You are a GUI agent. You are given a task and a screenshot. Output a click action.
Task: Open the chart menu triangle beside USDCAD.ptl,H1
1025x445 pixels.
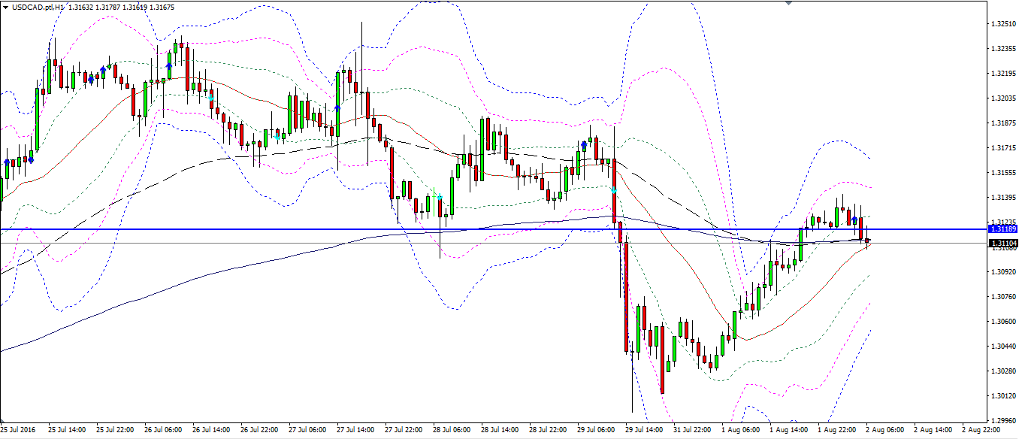pyautogui.click(x=6, y=8)
